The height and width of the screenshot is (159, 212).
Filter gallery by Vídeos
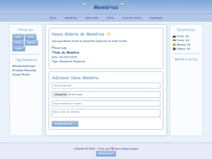19,49
